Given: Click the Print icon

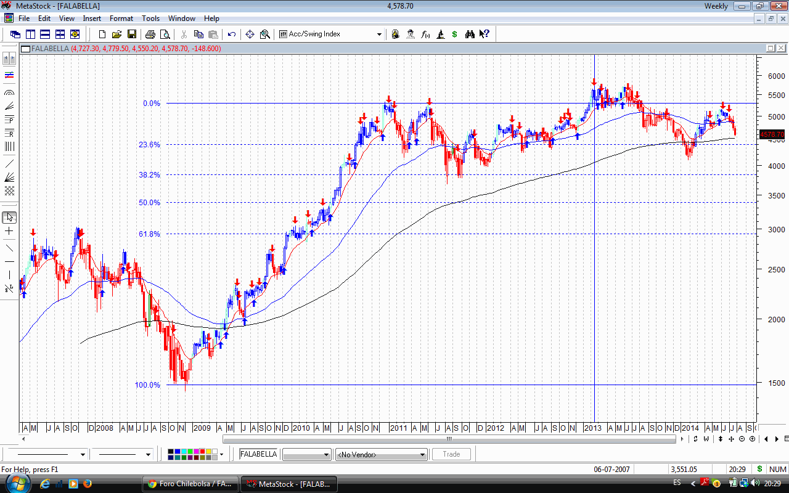Looking at the screenshot, I should pyautogui.click(x=150, y=34).
